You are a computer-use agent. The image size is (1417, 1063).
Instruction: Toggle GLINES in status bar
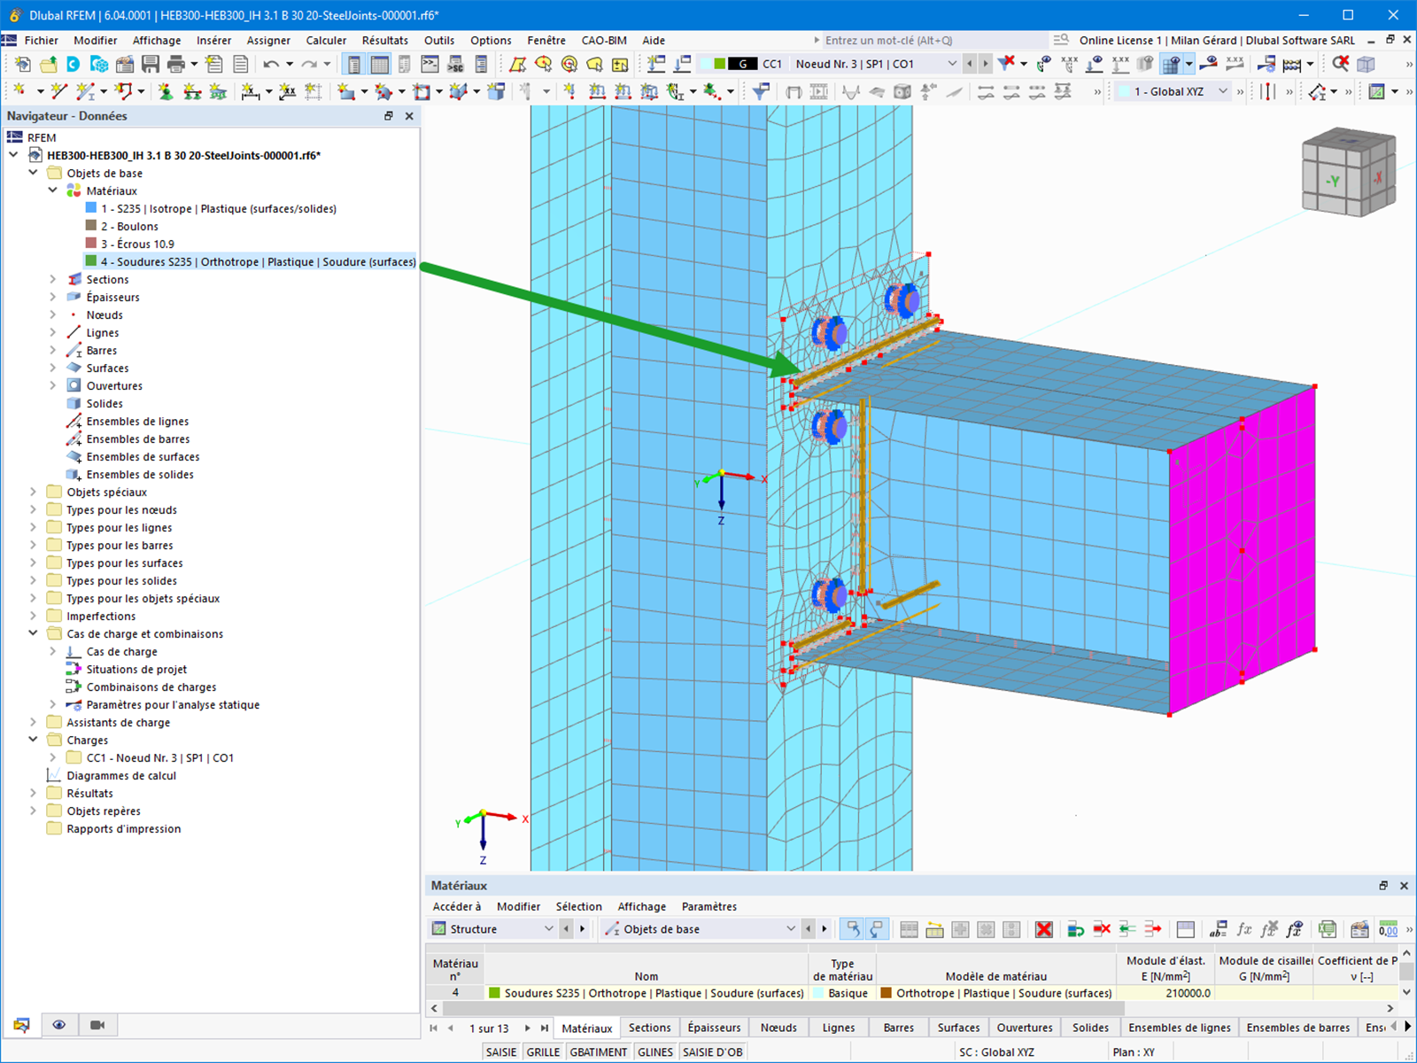[x=655, y=1052]
